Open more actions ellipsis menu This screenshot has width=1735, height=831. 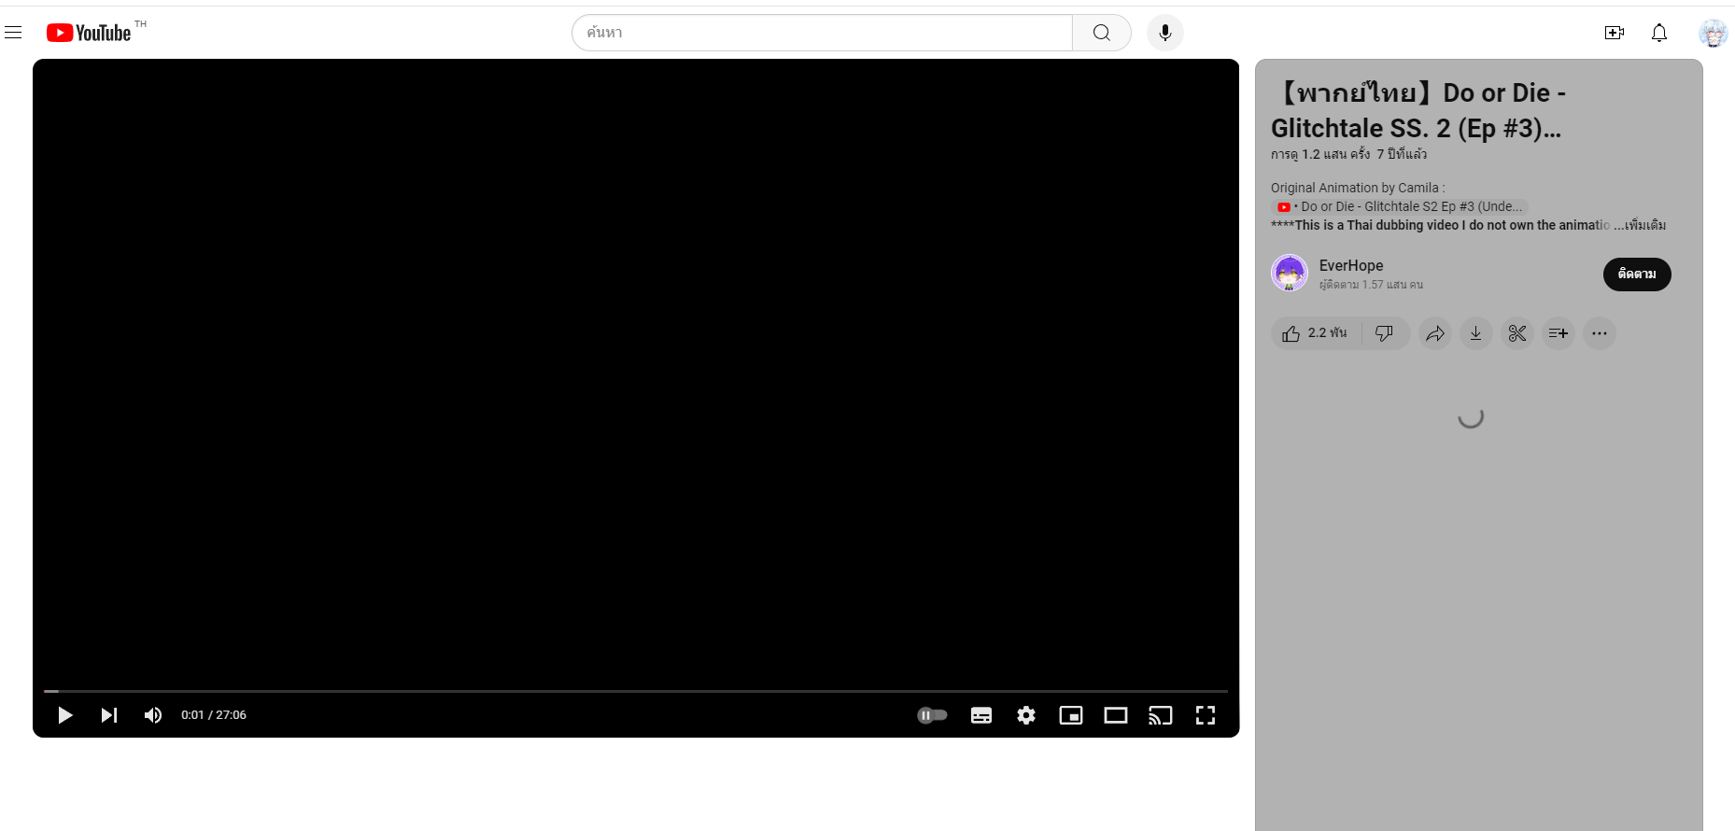click(1600, 333)
